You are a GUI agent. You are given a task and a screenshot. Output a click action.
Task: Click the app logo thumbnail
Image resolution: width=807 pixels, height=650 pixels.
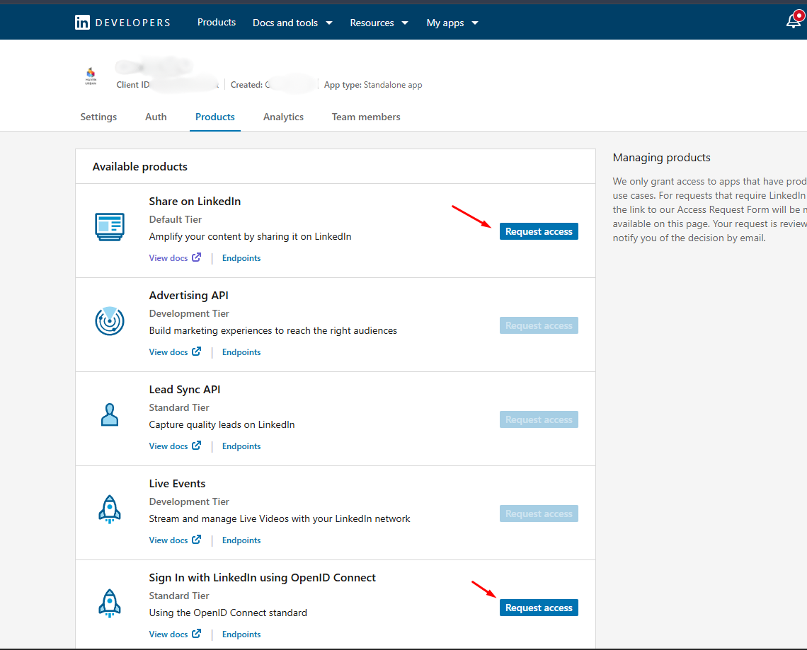(x=91, y=76)
